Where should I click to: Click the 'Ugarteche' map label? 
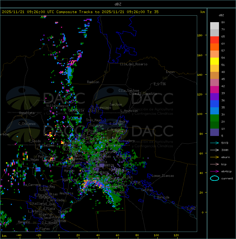70,180
